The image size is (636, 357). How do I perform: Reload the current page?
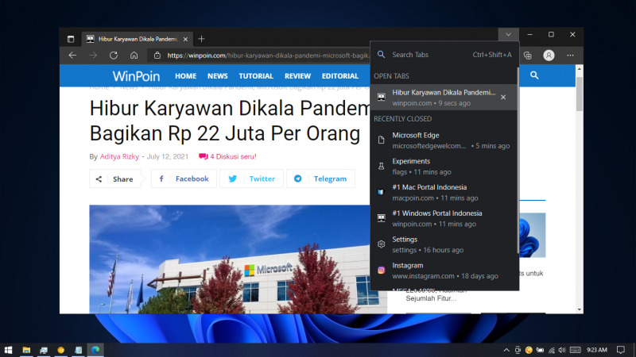pyautogui.click(x=114, y=56)
